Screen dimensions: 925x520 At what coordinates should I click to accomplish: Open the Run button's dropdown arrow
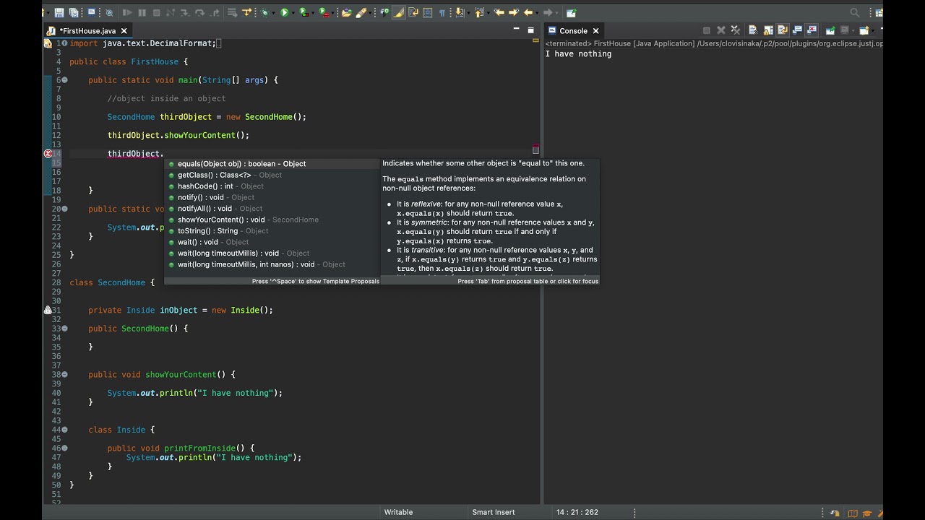click(x=293, y=12)
